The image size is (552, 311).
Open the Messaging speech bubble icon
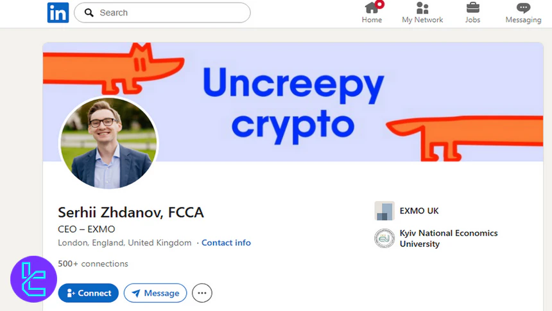coord(523,8)
